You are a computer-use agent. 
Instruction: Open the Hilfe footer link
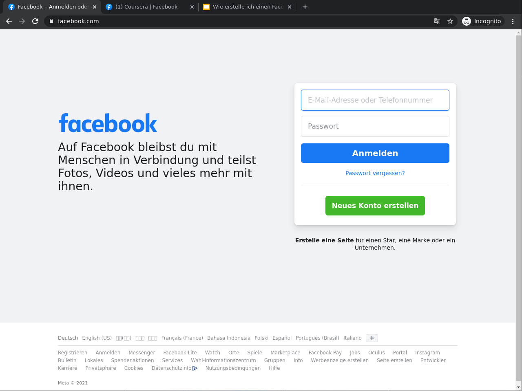274,368
